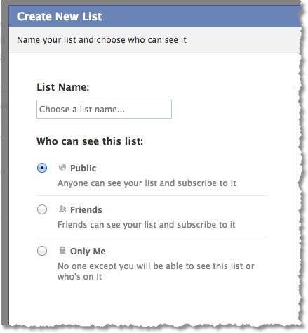The image size is (308, 333).
Task: Click the globe icon next to Public
Action: (62, 167)
